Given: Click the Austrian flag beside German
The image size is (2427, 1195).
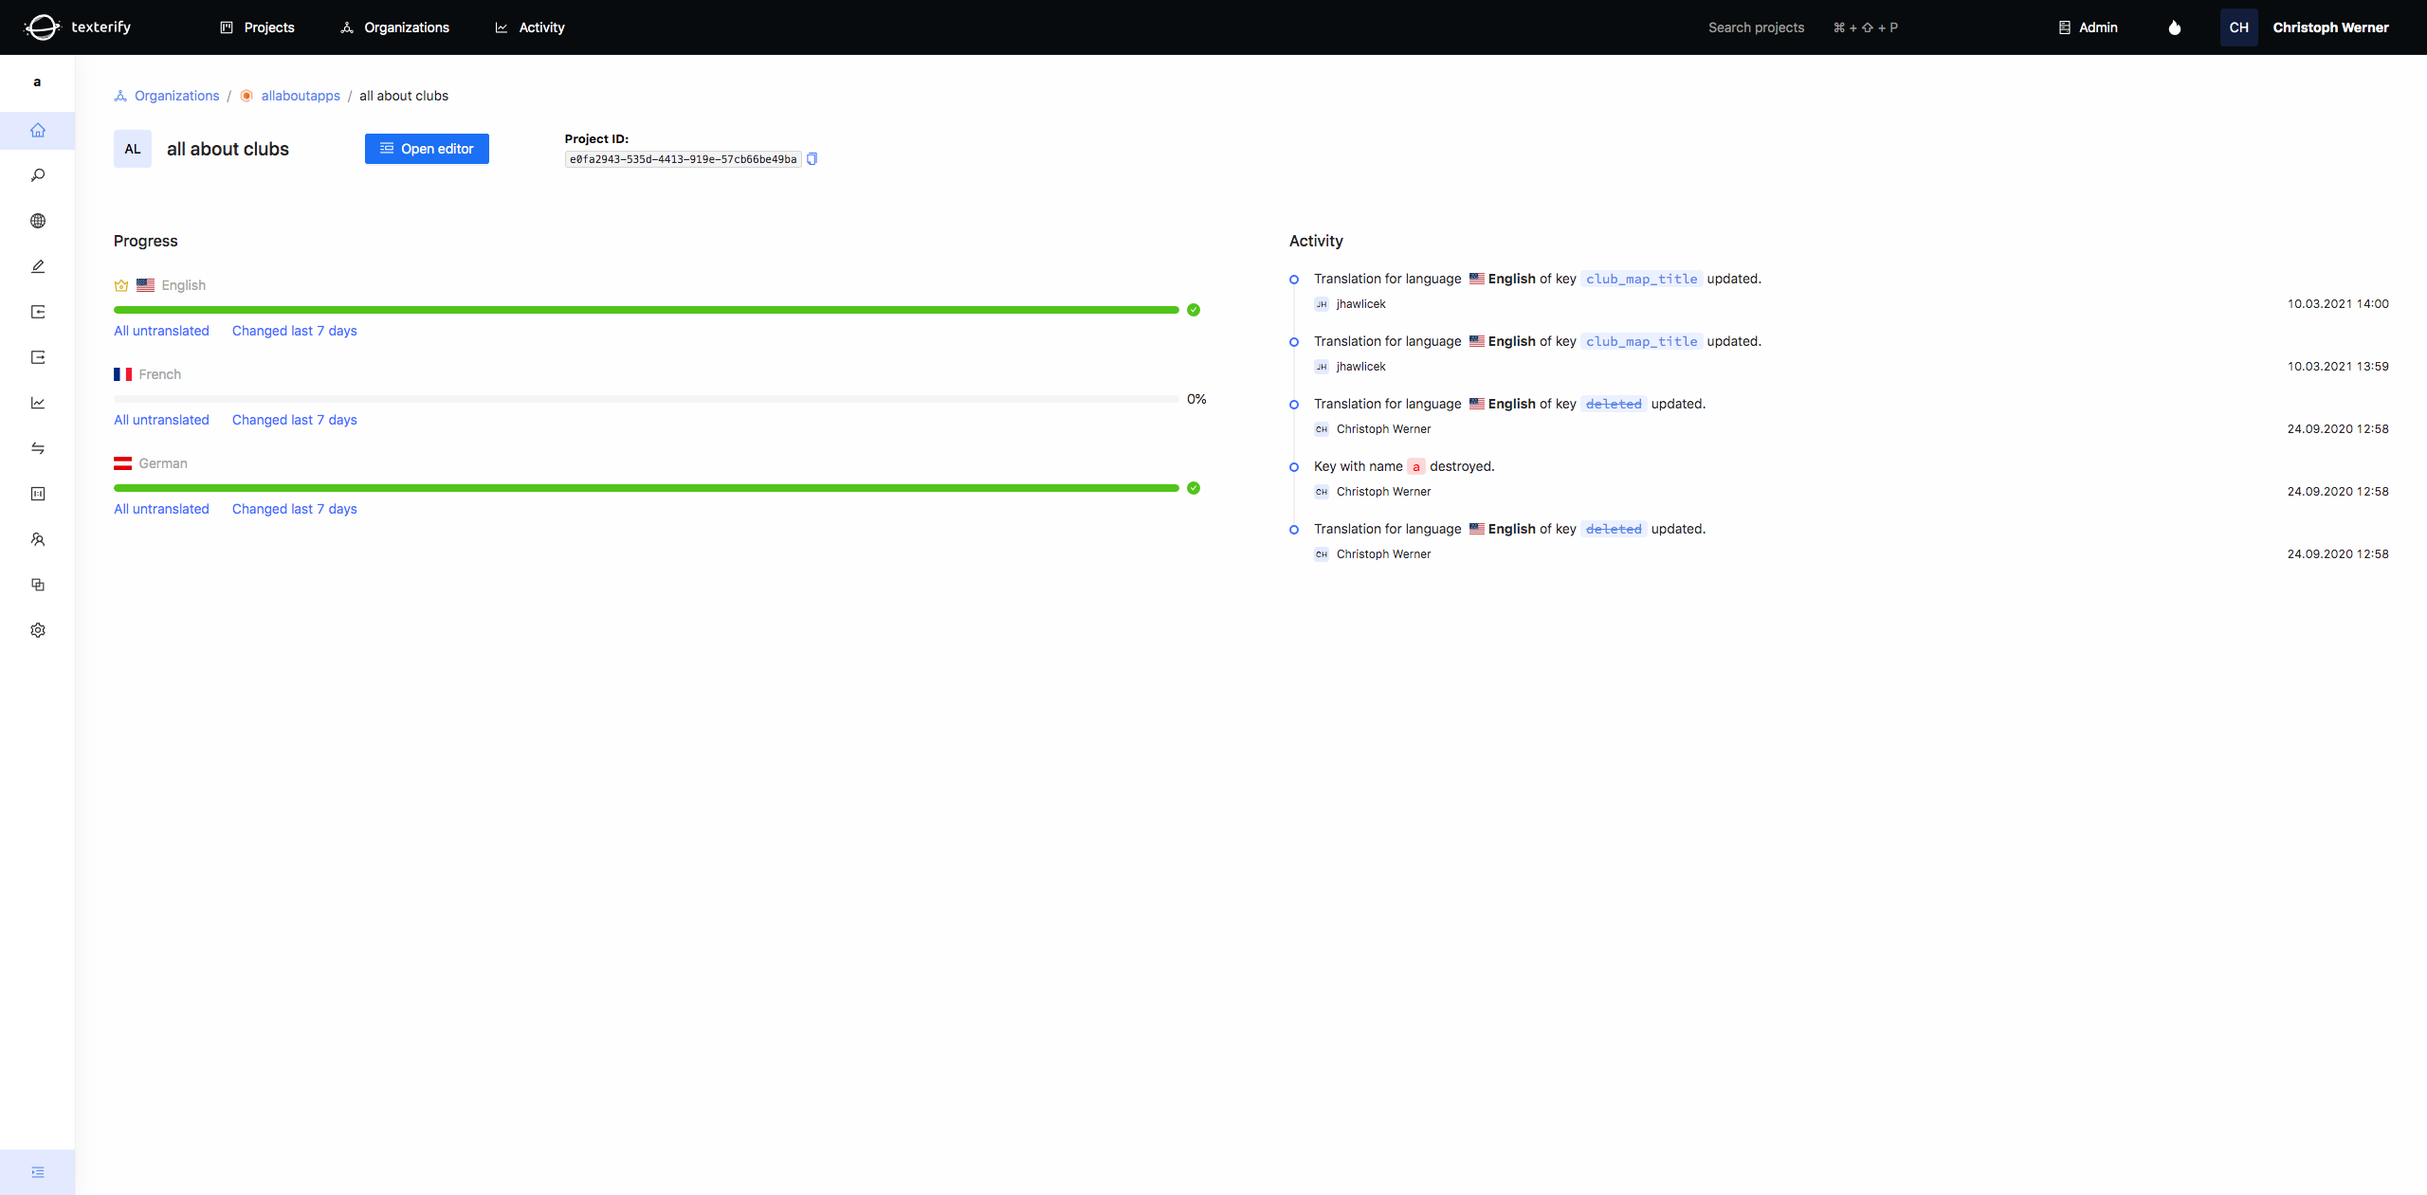Looking at the screenshot, I should [x=122, y=463].
